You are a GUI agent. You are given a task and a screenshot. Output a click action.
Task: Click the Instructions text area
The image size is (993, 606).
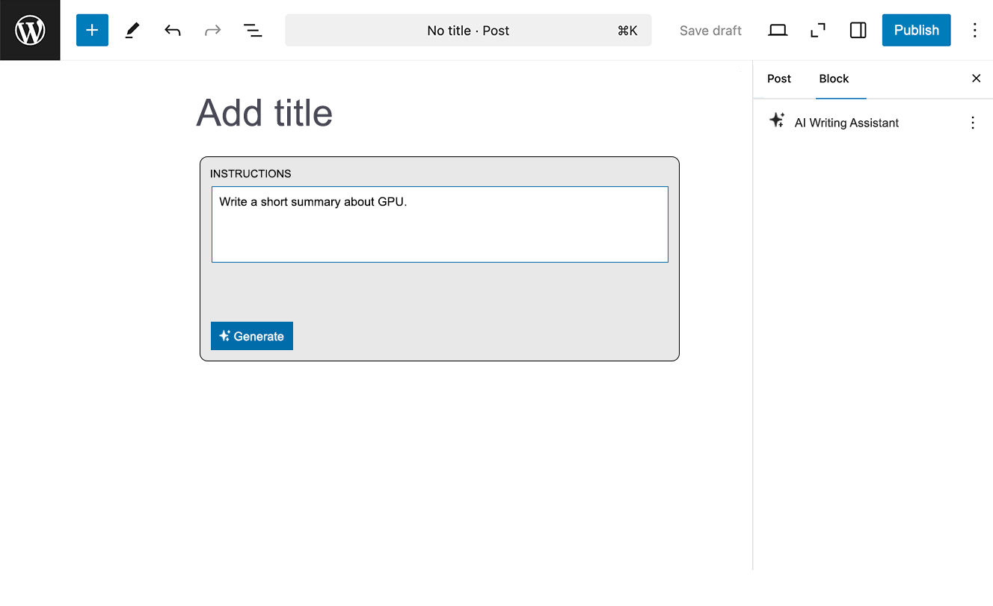click(440, 224)
